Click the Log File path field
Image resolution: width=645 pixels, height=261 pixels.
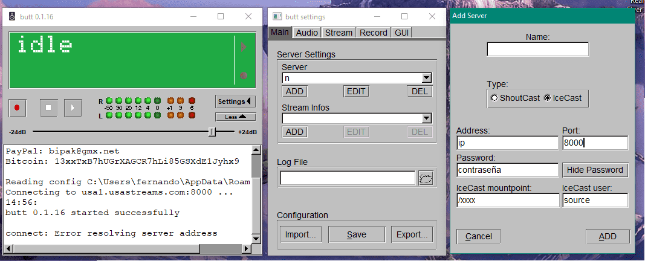coord(348,178)
